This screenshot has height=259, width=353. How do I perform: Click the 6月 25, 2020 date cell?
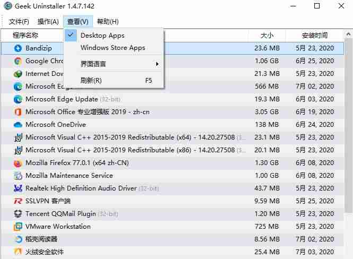315,61
